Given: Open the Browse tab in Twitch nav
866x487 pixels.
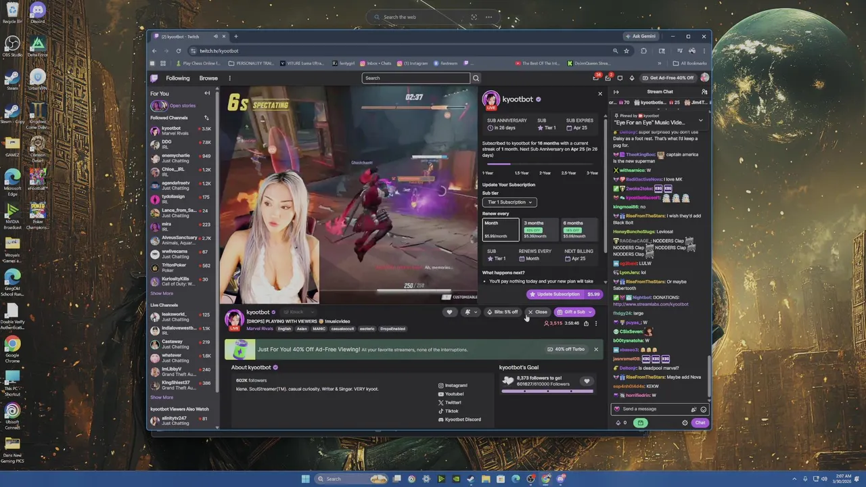Looking at the screenshot, I should [208, 78].
